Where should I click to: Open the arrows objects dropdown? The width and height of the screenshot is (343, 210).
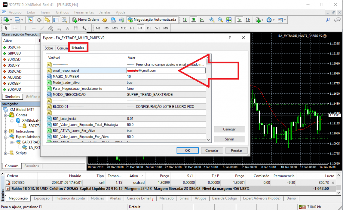(x=86, y=28)
